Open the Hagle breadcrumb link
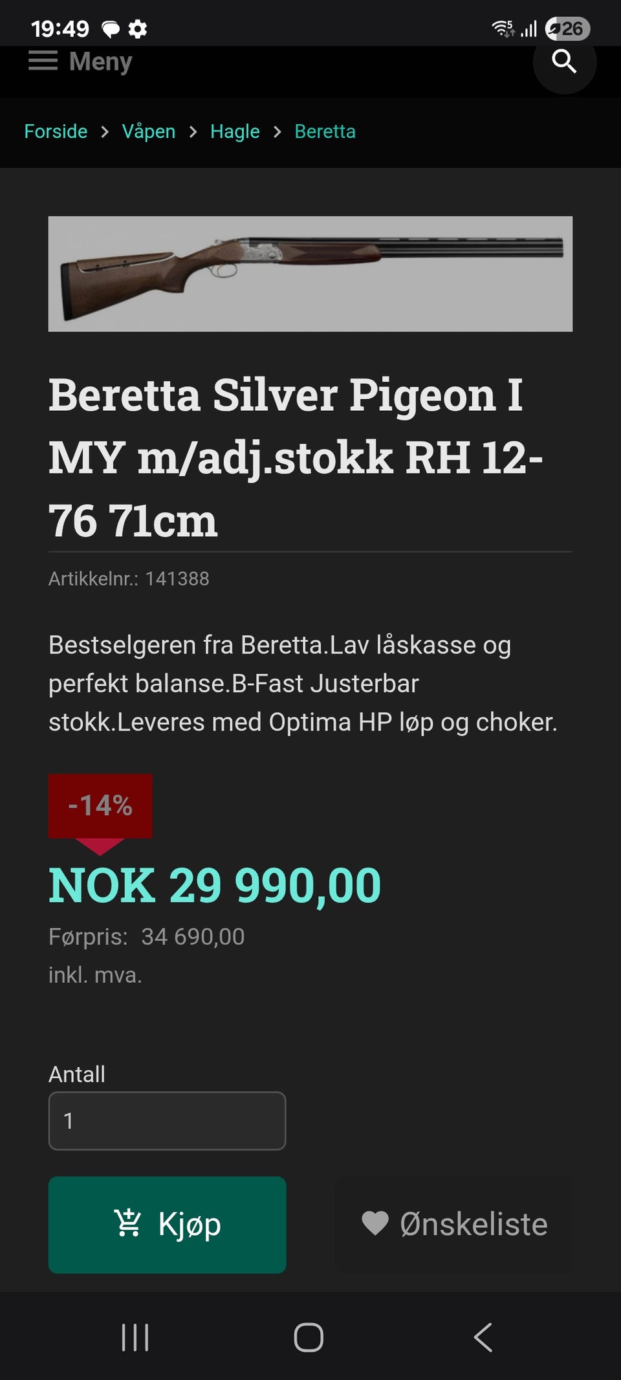The image size is (621, 1380). coord(235,131)
